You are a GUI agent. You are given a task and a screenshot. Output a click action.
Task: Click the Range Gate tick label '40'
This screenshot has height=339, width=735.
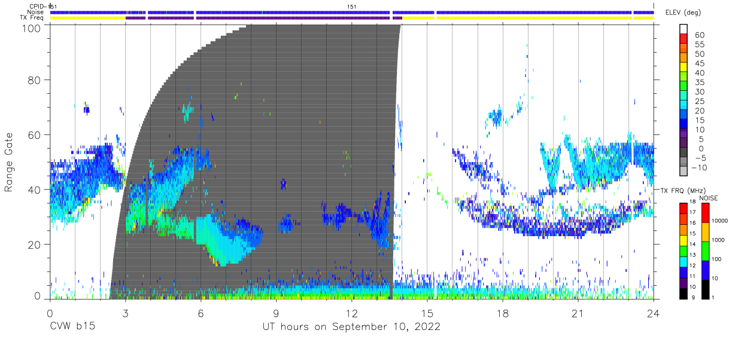click(35, 190)
